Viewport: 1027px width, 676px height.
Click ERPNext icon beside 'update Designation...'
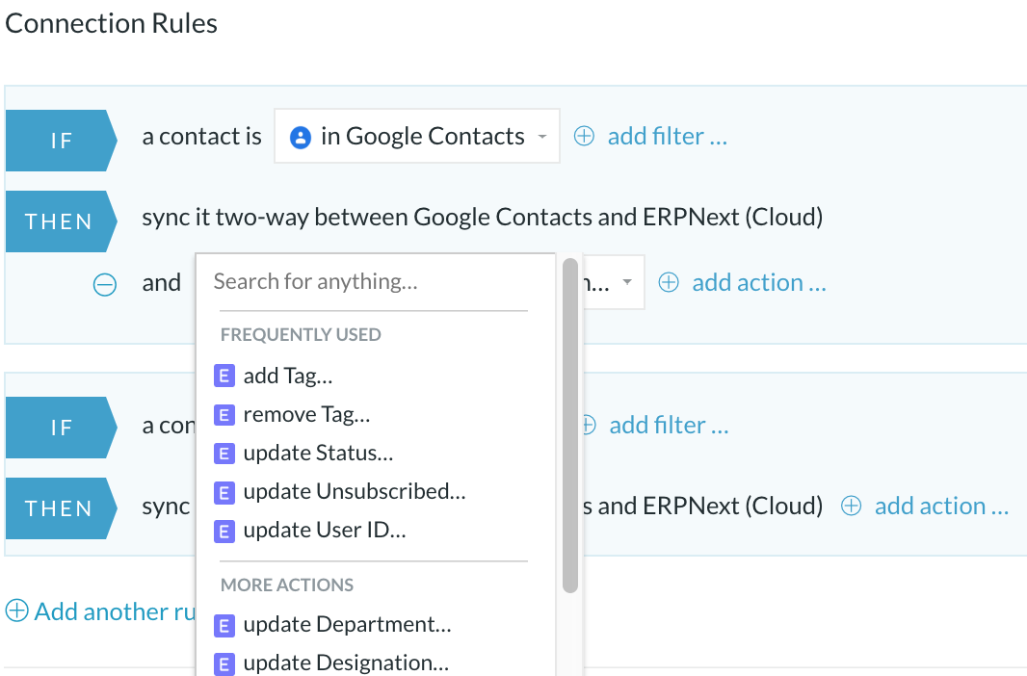click(x=224, y=664)
